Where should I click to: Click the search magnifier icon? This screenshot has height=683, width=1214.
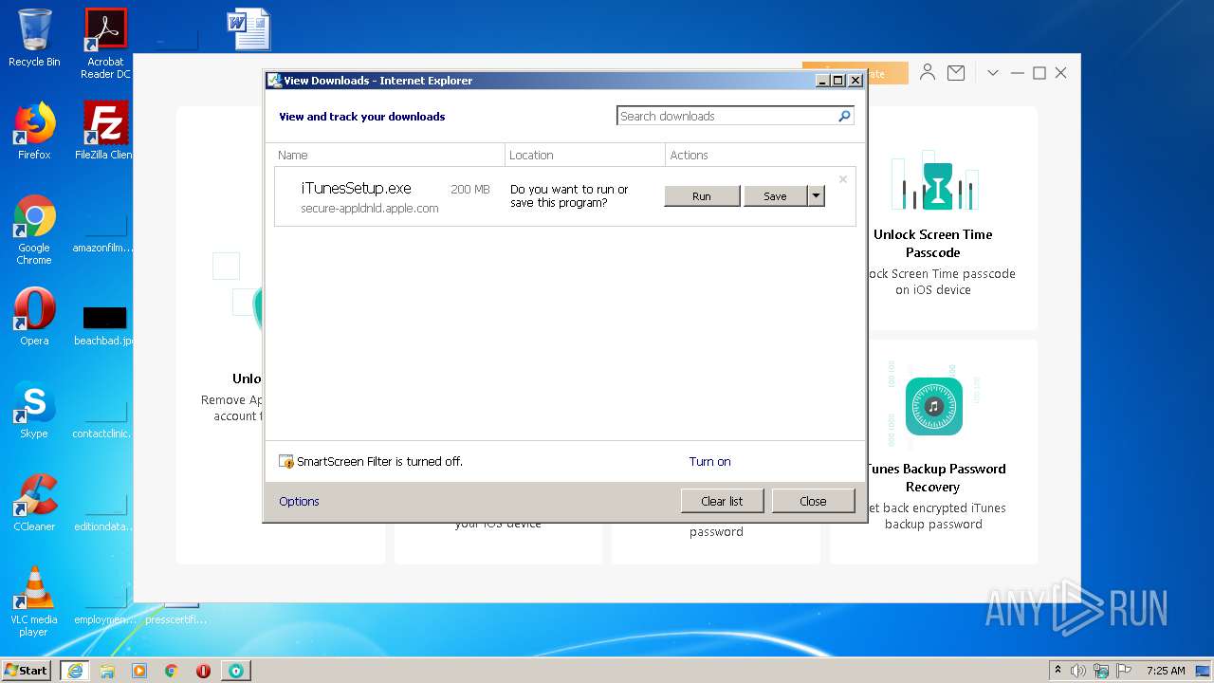(x=844, y=116)
